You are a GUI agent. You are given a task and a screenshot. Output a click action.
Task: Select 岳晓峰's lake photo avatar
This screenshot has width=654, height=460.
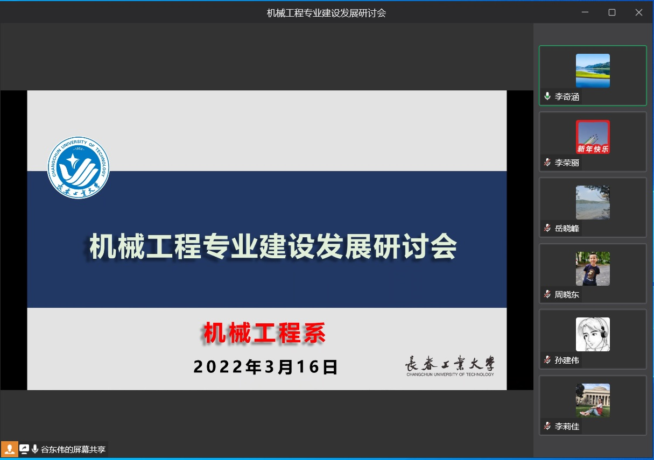[x=593, y=202]
